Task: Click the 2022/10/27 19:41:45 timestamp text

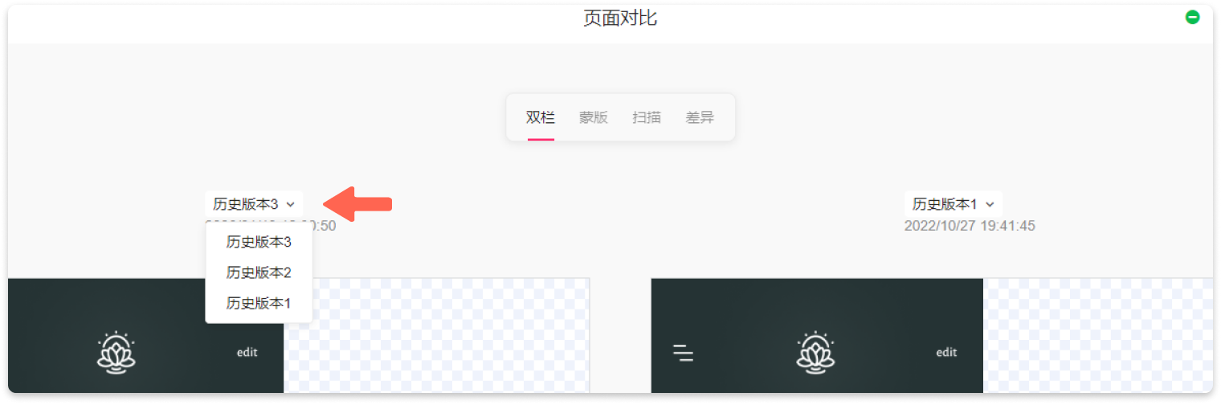Action: pos(970,226)
